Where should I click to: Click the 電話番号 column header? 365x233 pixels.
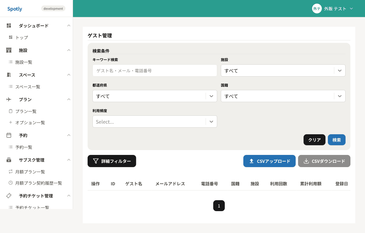[209, 183]
